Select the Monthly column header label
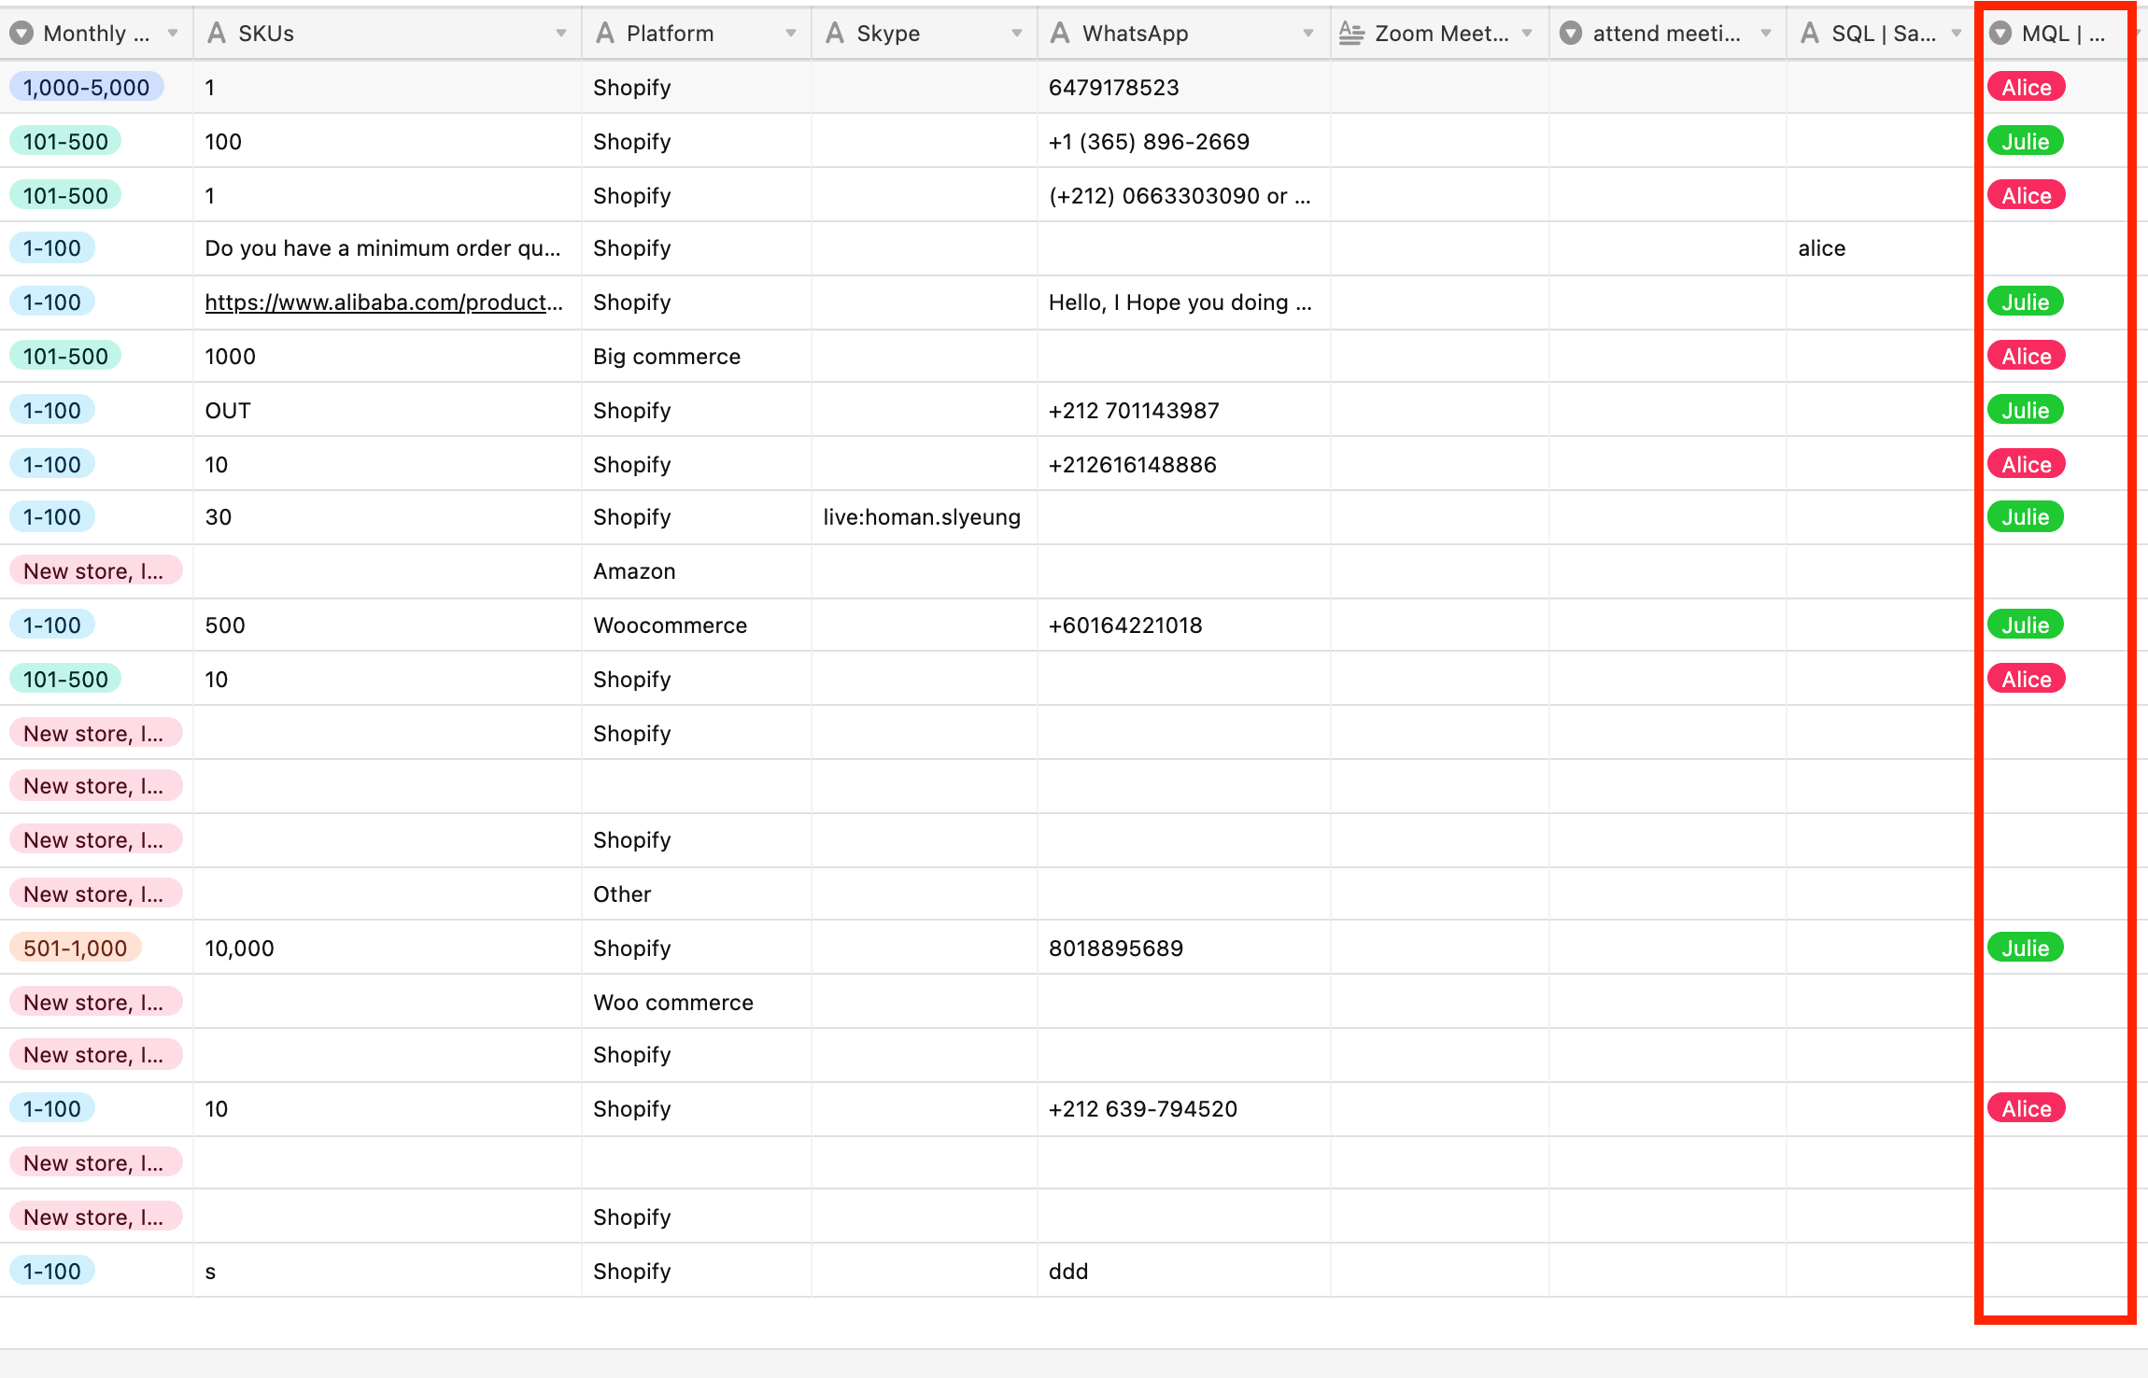 [96, 34]
